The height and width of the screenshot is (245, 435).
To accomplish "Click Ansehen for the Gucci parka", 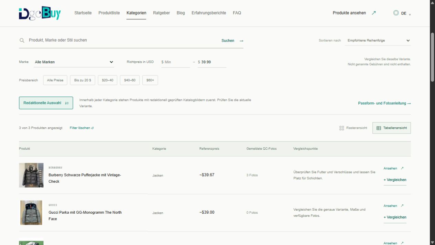I will point(394,206).
